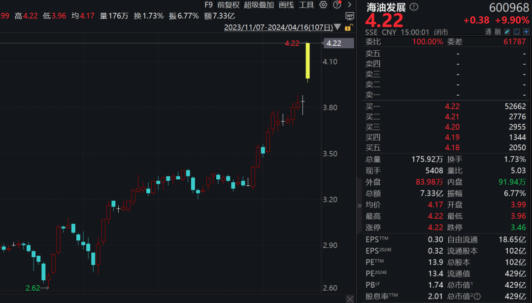This screenshot has width=532, height=303.
Task: Set a price alert with the bell icon
Action: [x=516, y=32]
